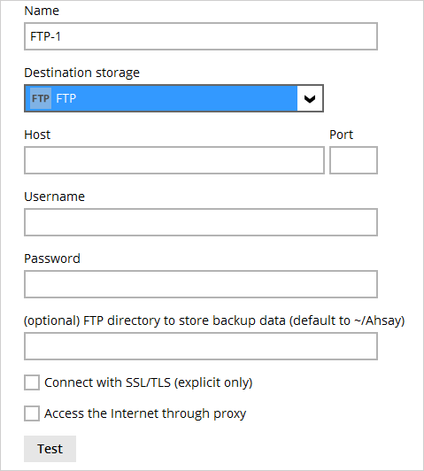
Task: Click the Test button
Action: click(x=50, y=449)
